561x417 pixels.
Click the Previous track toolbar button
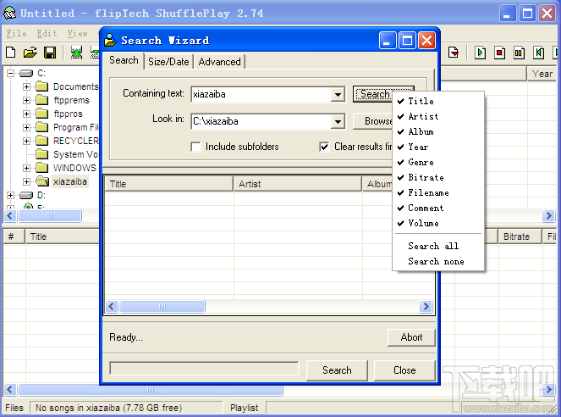(538, 53)
